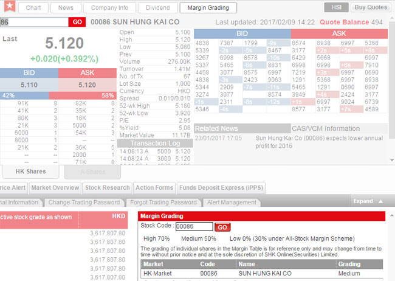Click the Volume value 276.00K

click(179, 61)
